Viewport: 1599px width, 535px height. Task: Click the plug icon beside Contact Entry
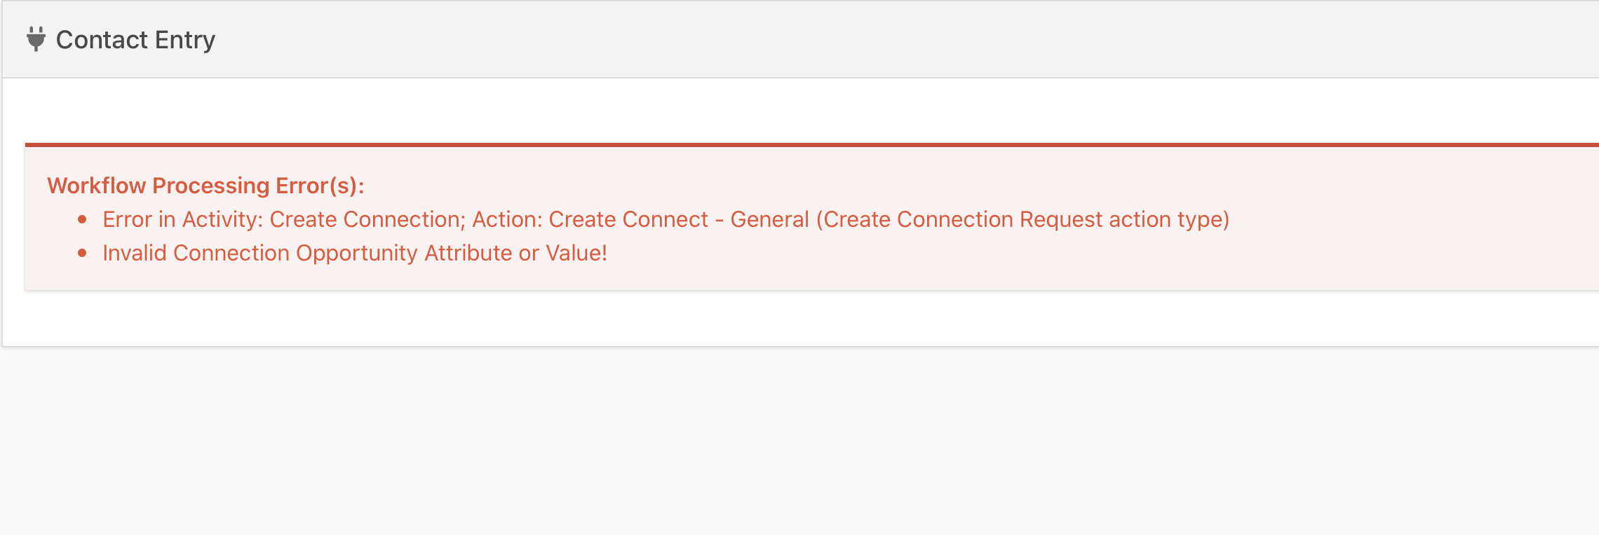pyautogui.click(x=36, y=39)
